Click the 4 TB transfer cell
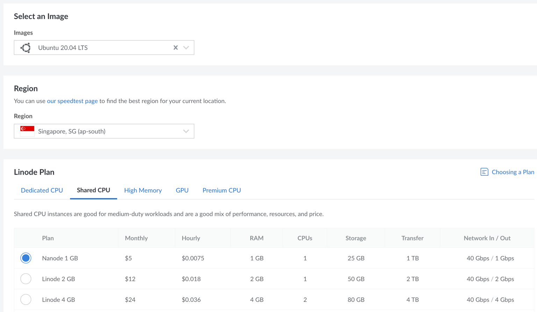Viewport: 537px width, 312px height. pos(413,299)
